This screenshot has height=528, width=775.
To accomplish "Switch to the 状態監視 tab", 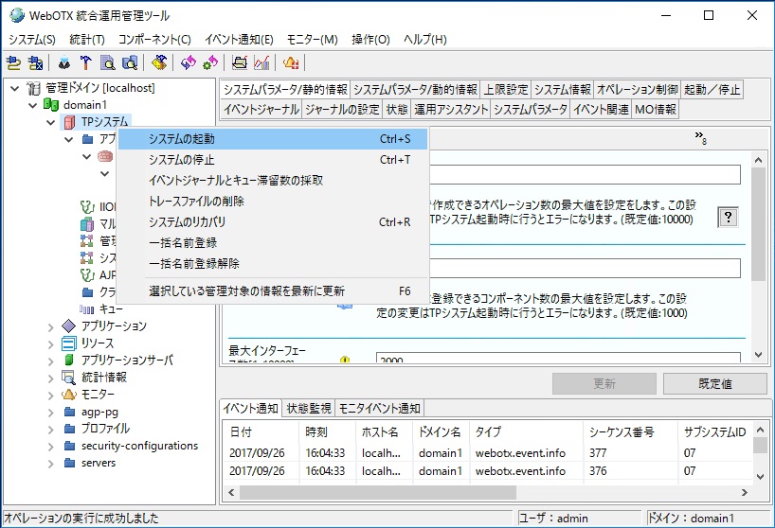I will (x=309, y=409).
